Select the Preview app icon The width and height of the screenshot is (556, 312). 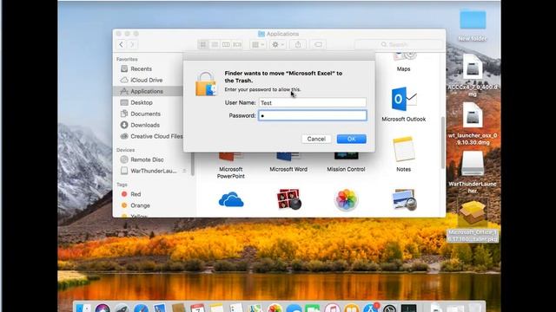tap(404, 200)
